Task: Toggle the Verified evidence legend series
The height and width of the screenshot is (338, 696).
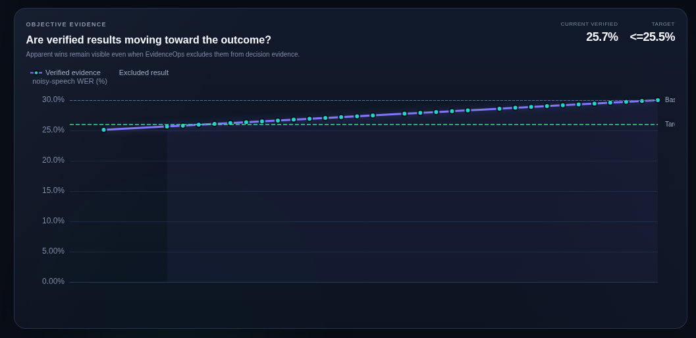Action: click(65, 73)
